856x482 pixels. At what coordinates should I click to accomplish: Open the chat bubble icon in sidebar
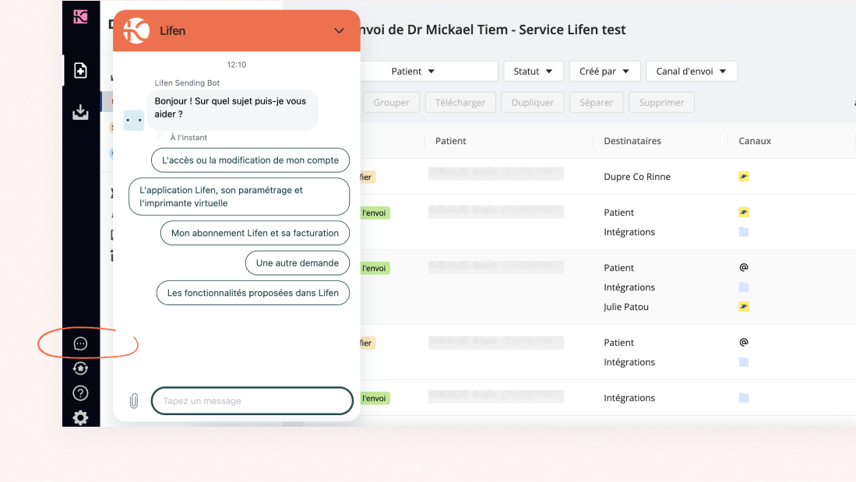point(80,343)
